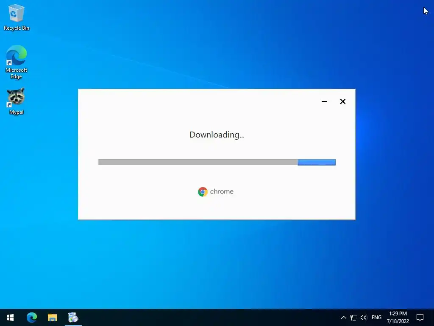Select the Mypal raccoon desktop shortcut
434x326 pixels.
(x=17, y=101)
